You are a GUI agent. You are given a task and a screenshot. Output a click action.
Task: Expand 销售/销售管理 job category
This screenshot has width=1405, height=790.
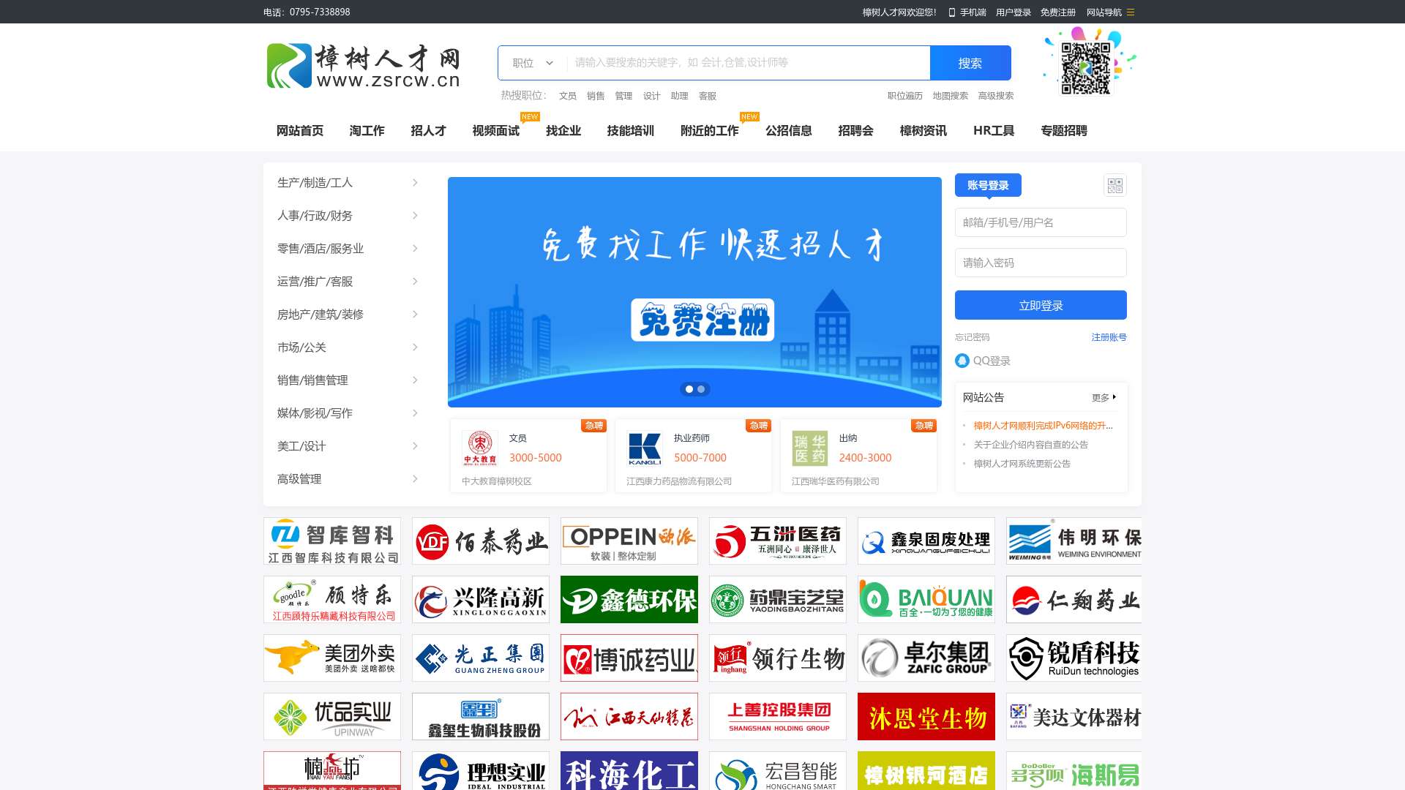point(348,380)
